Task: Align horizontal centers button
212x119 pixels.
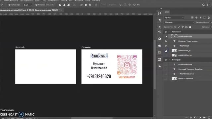Action: click(x=64, y=5)
